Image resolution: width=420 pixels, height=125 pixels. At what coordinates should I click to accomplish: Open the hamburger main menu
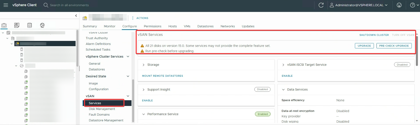pyautogui.click(x=6, y=5)
